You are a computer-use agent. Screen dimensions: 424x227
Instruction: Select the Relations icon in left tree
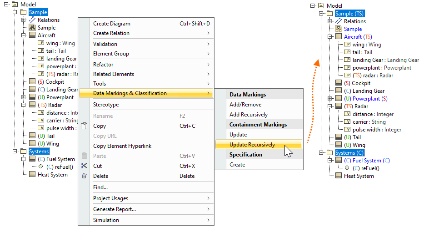32,20
